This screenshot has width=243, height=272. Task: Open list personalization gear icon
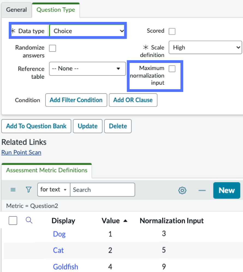coord(182,190)
